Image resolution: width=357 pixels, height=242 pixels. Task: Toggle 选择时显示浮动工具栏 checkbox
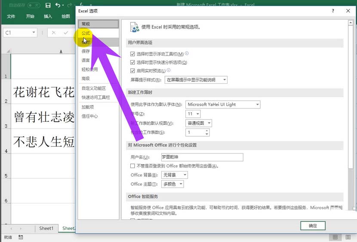point(132,54)
